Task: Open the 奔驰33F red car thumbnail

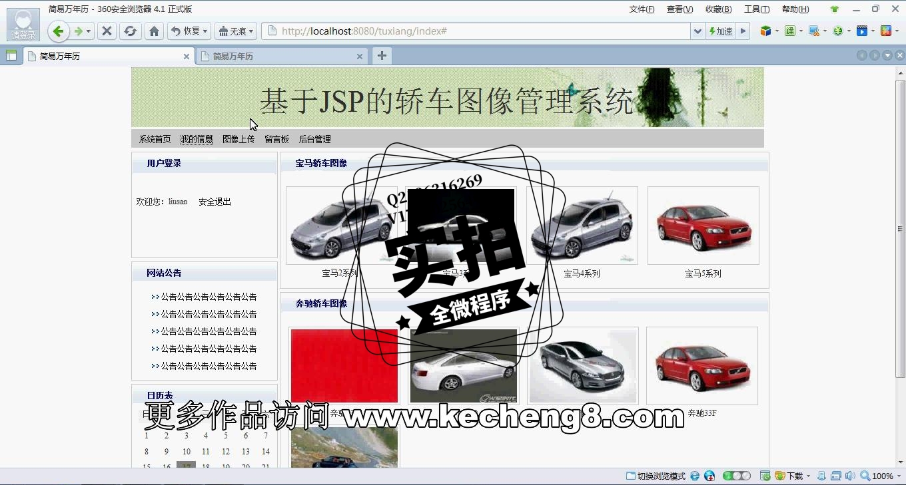Action: pos(702,366)
